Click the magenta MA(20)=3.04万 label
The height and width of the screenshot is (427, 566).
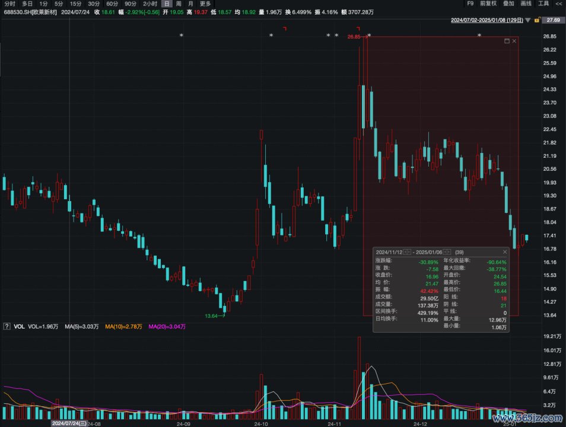tap(167, 327)
